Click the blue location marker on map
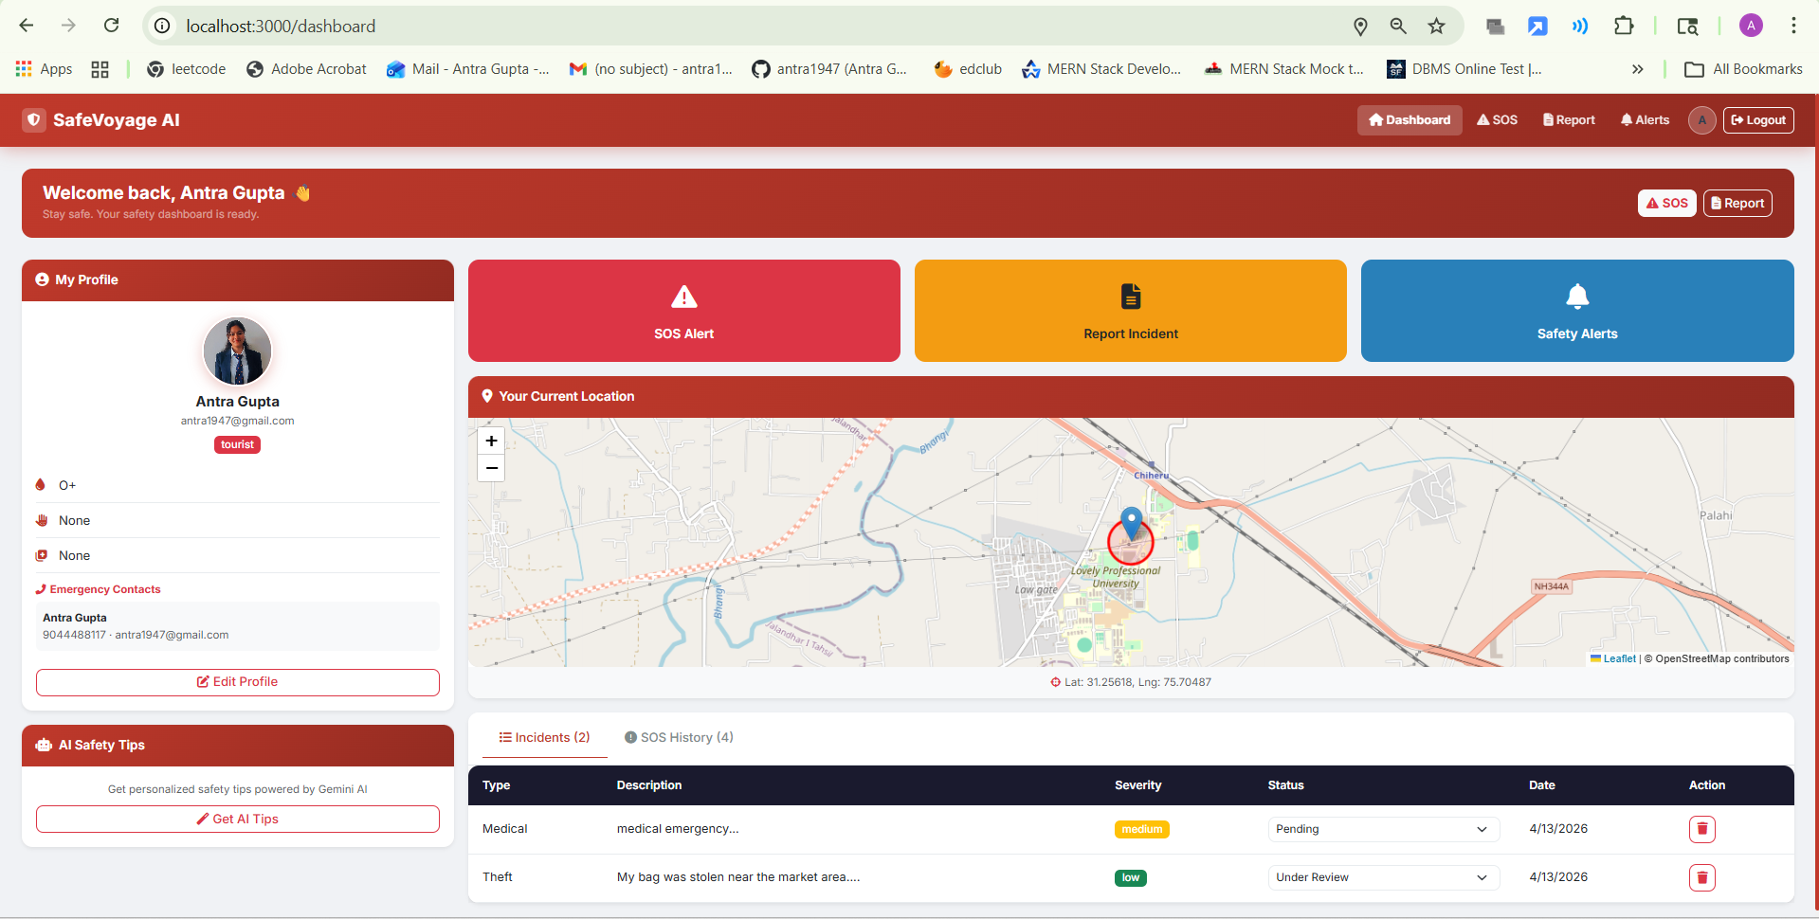This screenshot has height=919, width=1819. (1131, 522)
